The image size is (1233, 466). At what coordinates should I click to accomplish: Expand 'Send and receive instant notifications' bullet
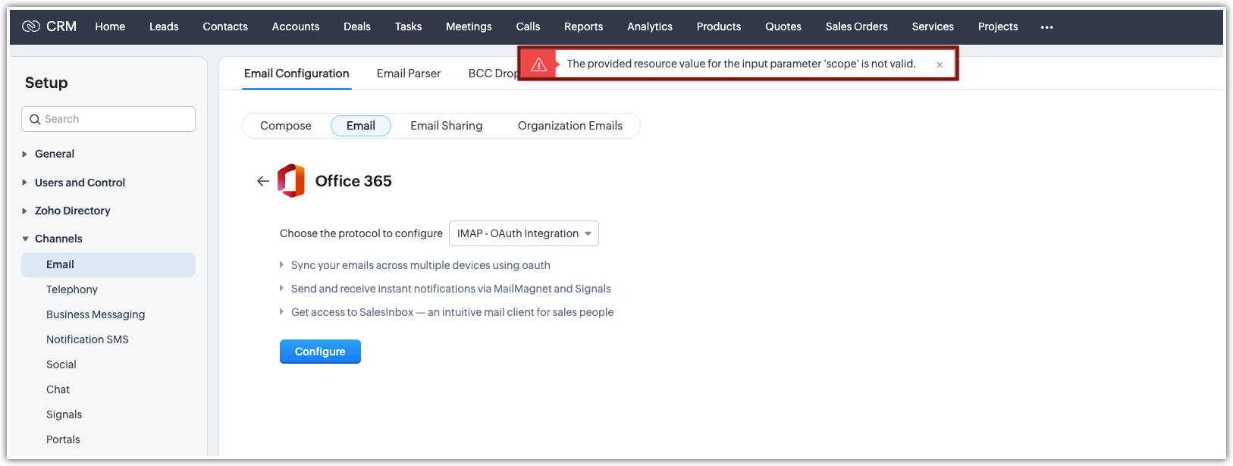(x=281, y=289)
